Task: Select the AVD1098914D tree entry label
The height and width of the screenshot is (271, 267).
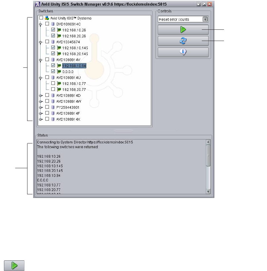Action: 68,96
